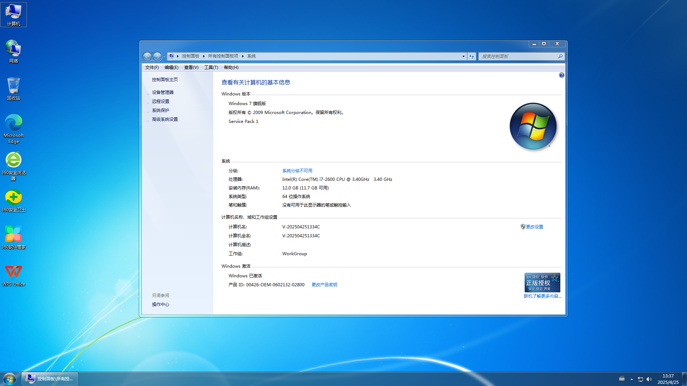Launch Microsoft Edge from the desktop

coord(14,123)
